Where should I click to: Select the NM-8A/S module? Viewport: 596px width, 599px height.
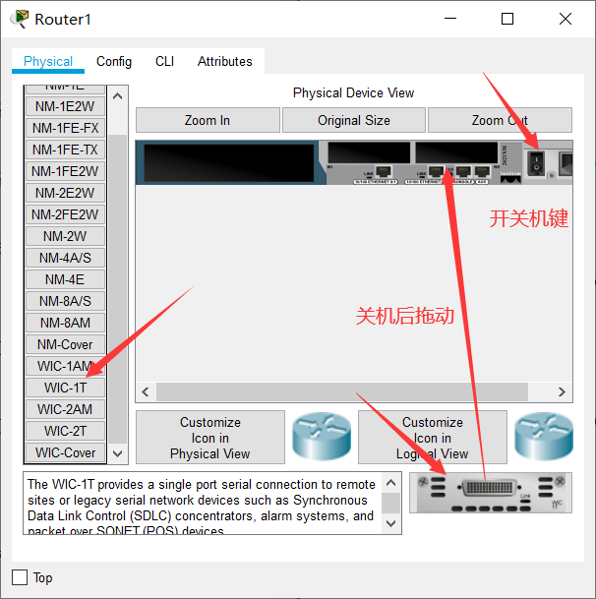point(65,301)
